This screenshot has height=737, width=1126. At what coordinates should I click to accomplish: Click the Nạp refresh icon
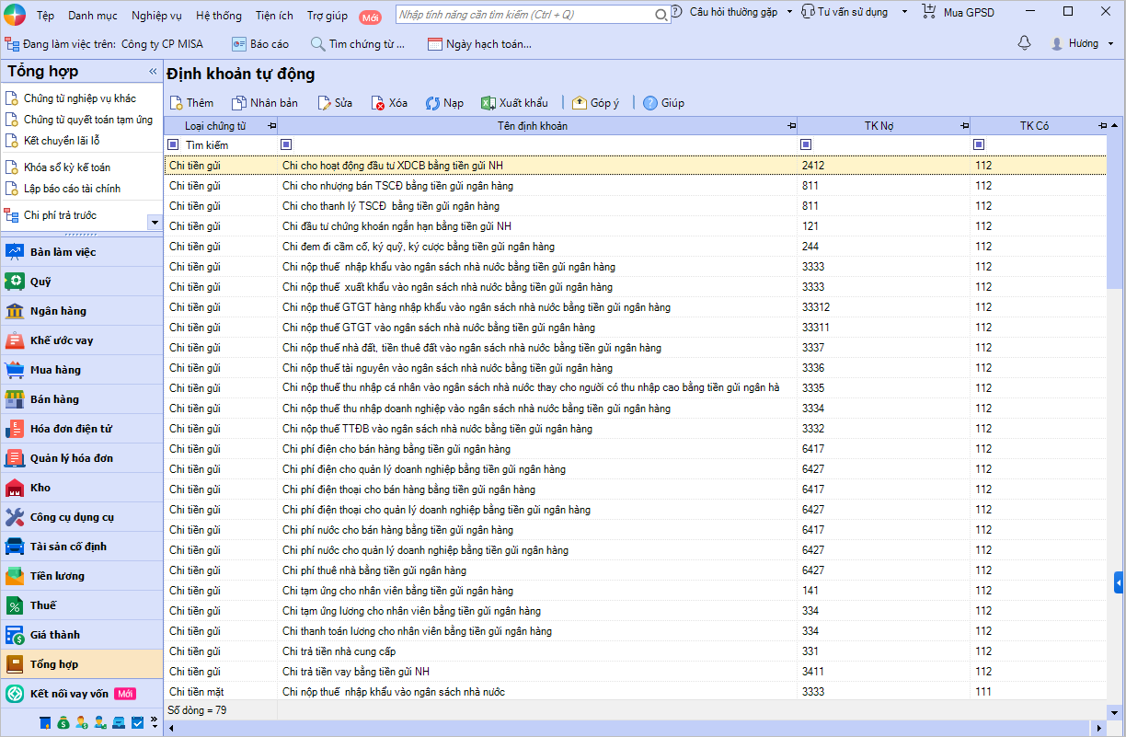(x=432, y=103)
